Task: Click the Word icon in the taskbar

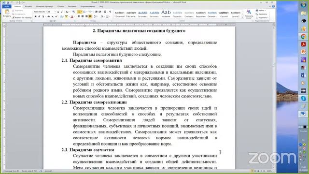Action: click(303, 114)
